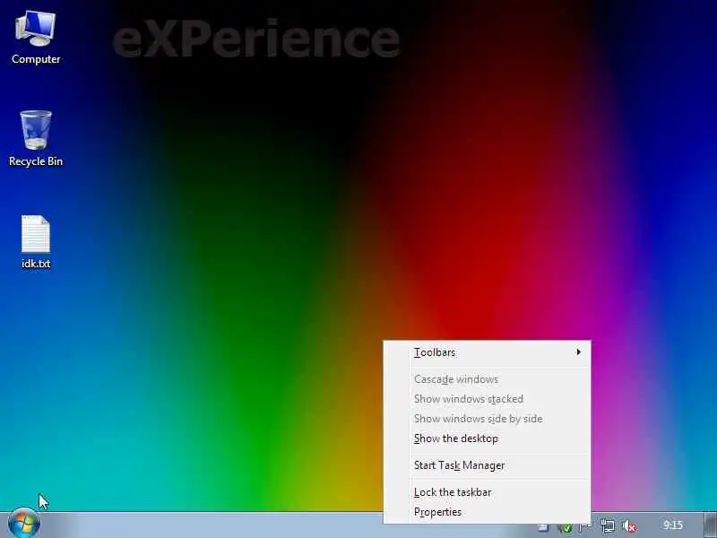Click the Toolbars submenu arrow
This screenshot has height=538, width=717.
579,352
